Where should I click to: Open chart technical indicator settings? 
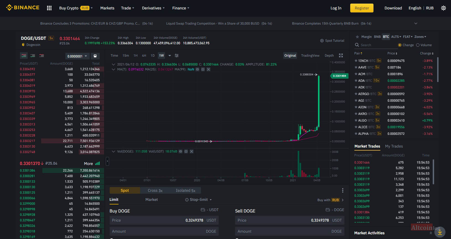click(x=177, y=56)
